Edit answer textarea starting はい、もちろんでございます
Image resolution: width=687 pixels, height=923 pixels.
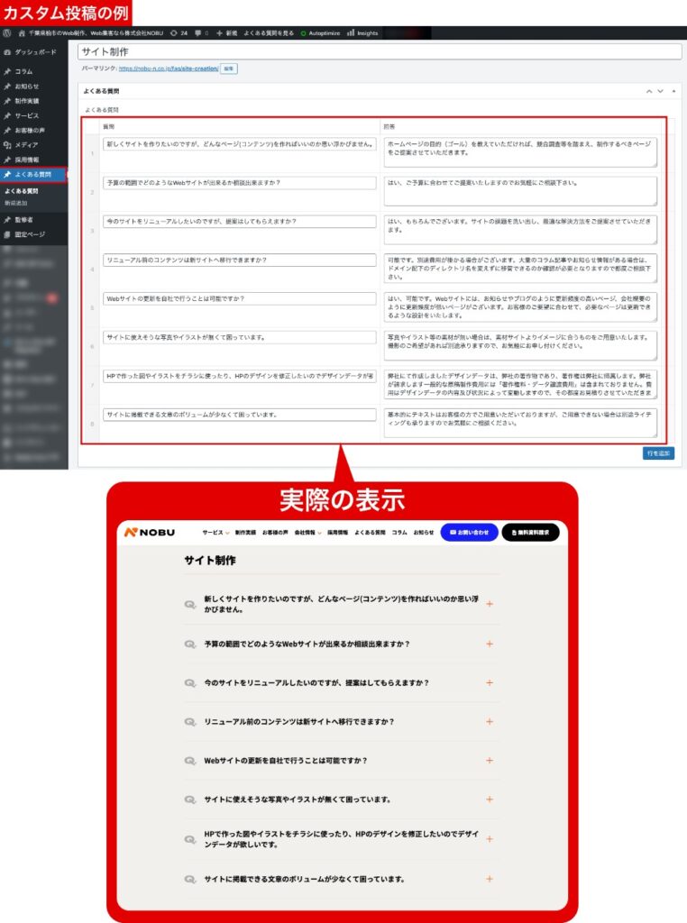520,230
